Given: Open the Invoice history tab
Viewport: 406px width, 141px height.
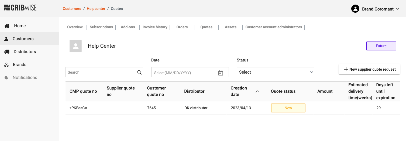Looking at the screenshot, I should (x=155, y=27).
